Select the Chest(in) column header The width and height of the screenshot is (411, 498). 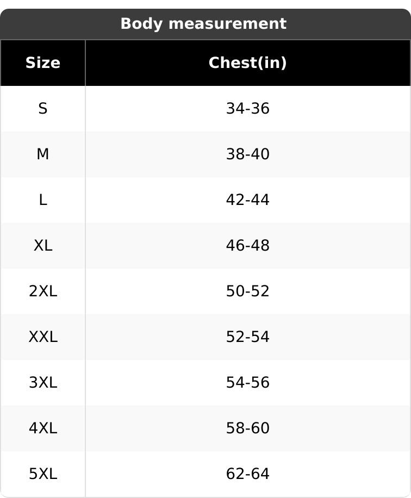247,63
